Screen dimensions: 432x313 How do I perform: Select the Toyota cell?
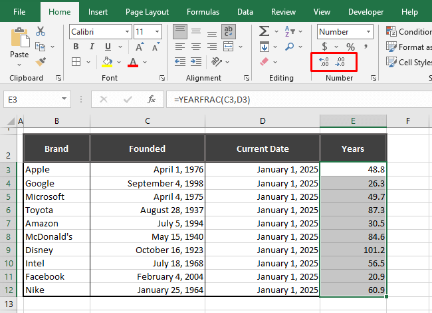coord(56,210)
